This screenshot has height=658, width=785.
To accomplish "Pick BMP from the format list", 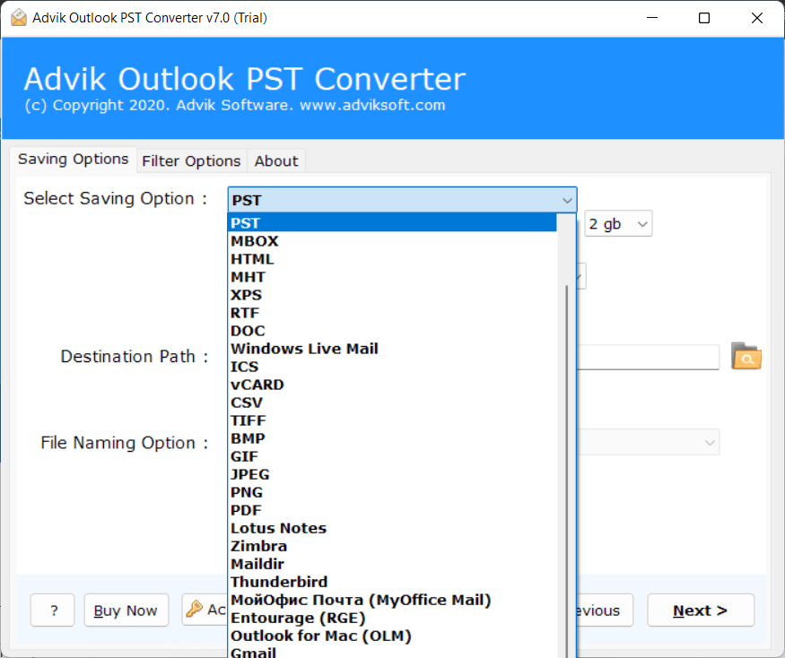I will (392, 438).
